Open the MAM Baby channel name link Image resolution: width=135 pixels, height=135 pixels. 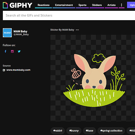coord(20,31)
